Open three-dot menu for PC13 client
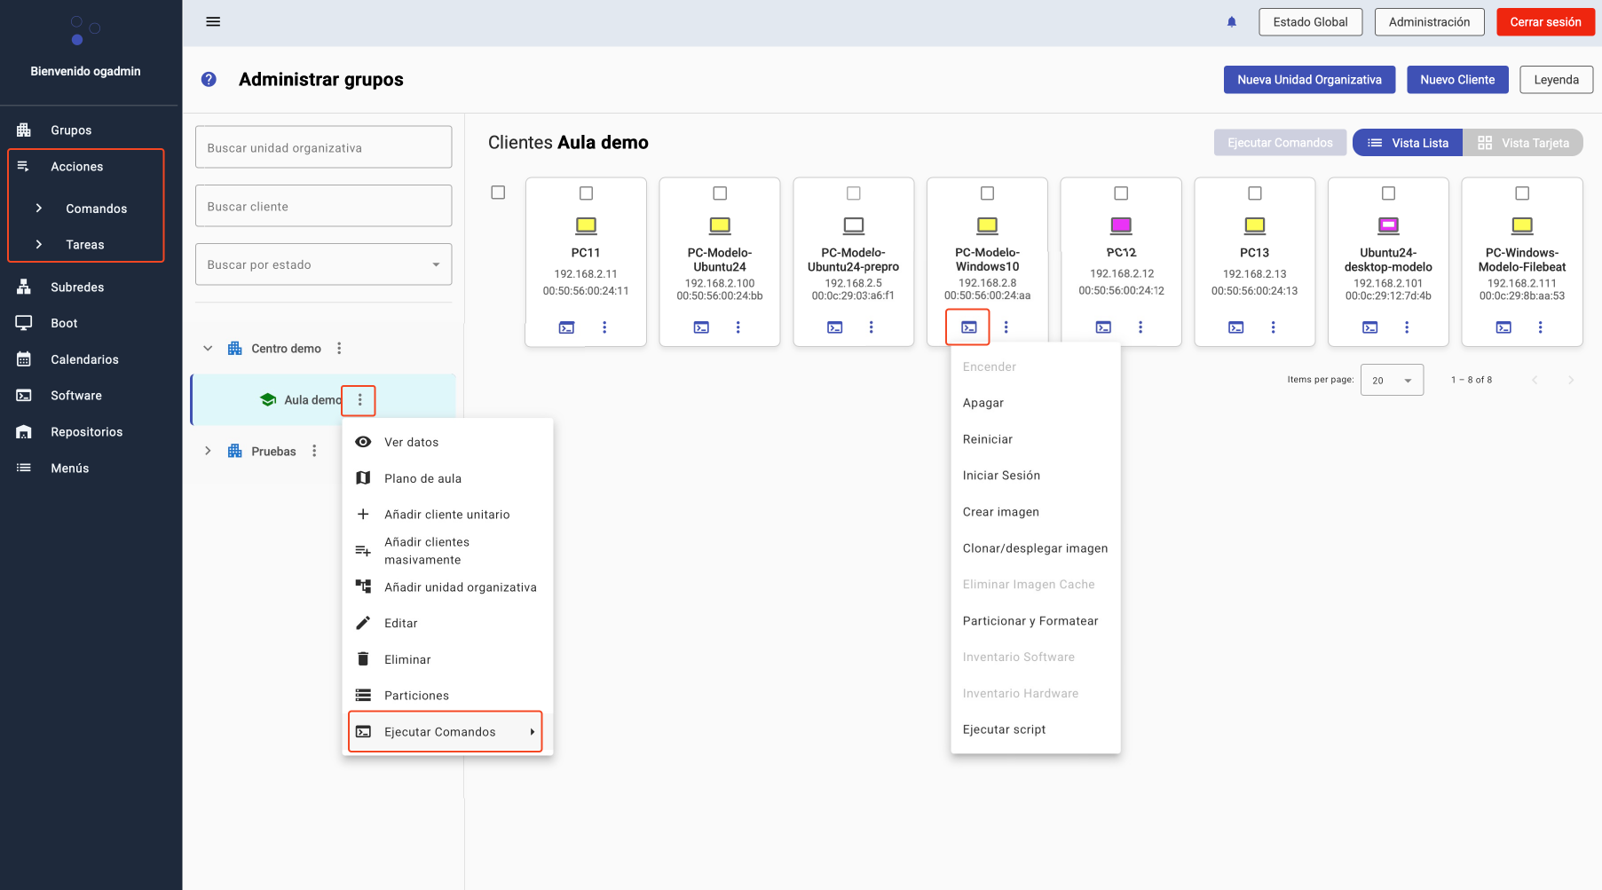Viewport: 1602px width, 890px height. click(1273, 327)
